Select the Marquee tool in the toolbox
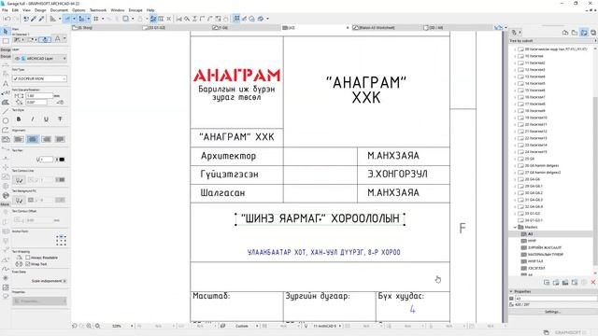This screenshot has width=598, height=336. point(6,40)
